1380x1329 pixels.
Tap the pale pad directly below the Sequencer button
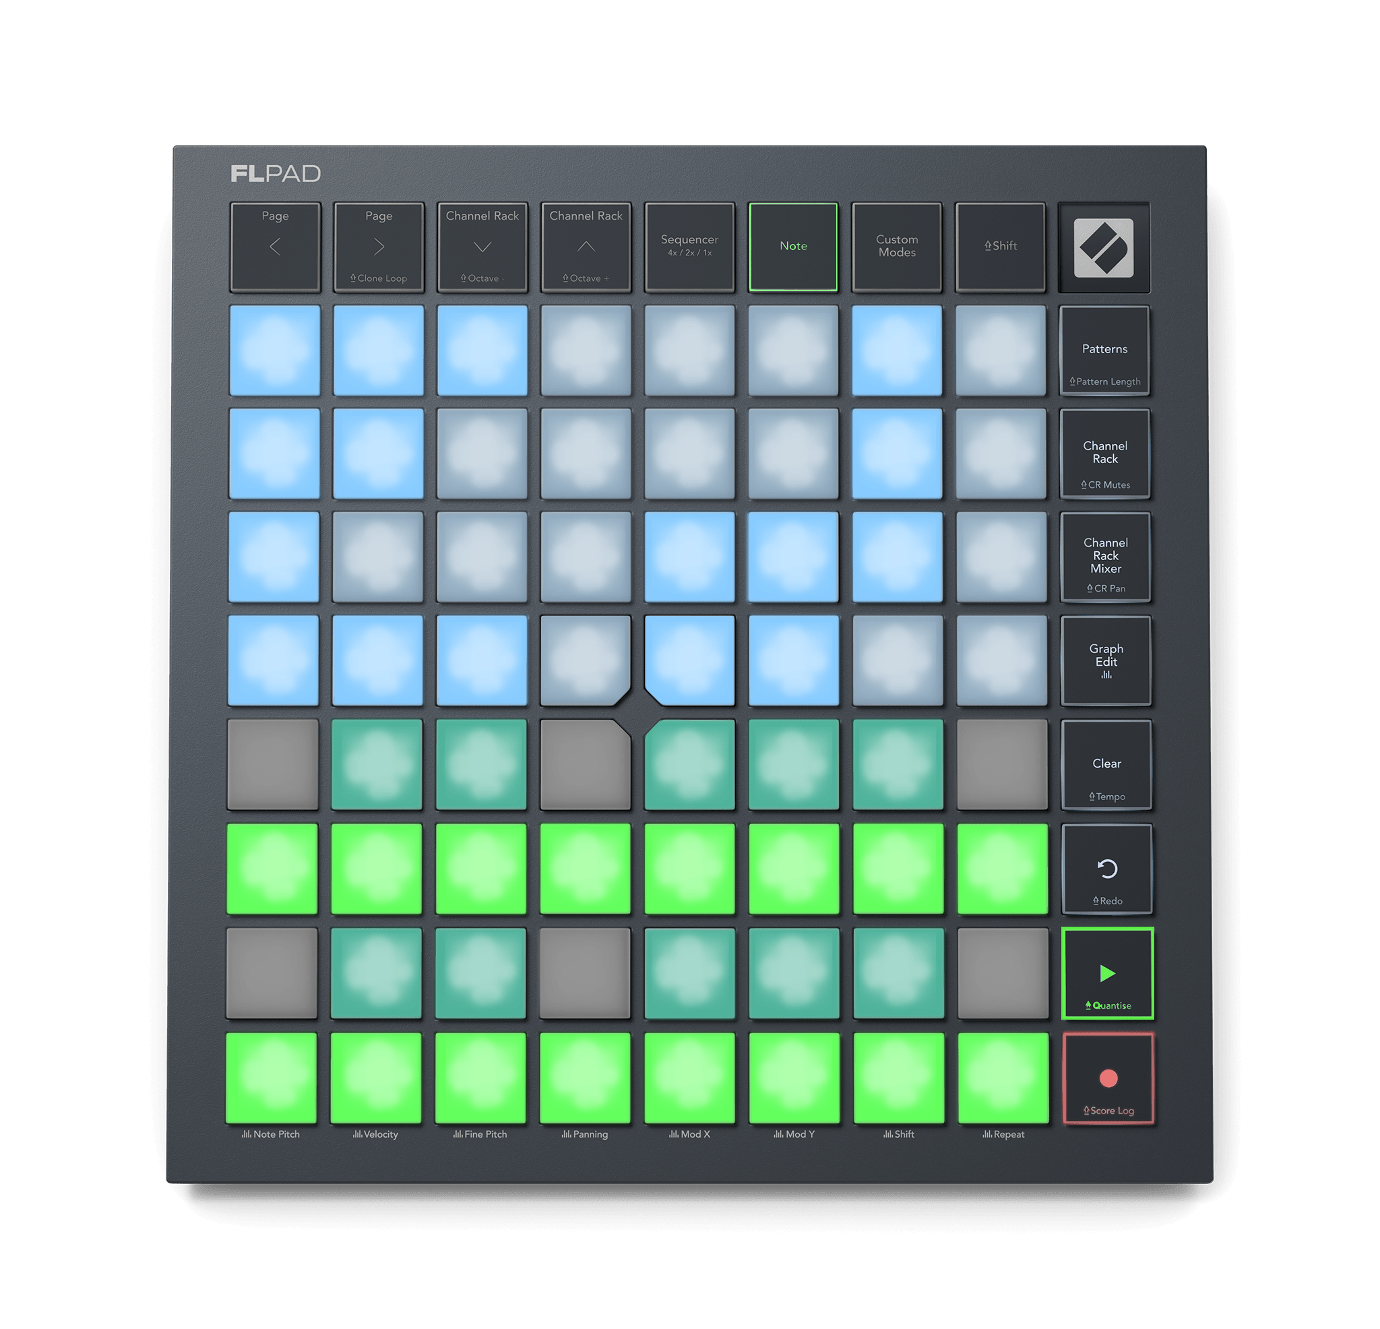click(689, 350)
